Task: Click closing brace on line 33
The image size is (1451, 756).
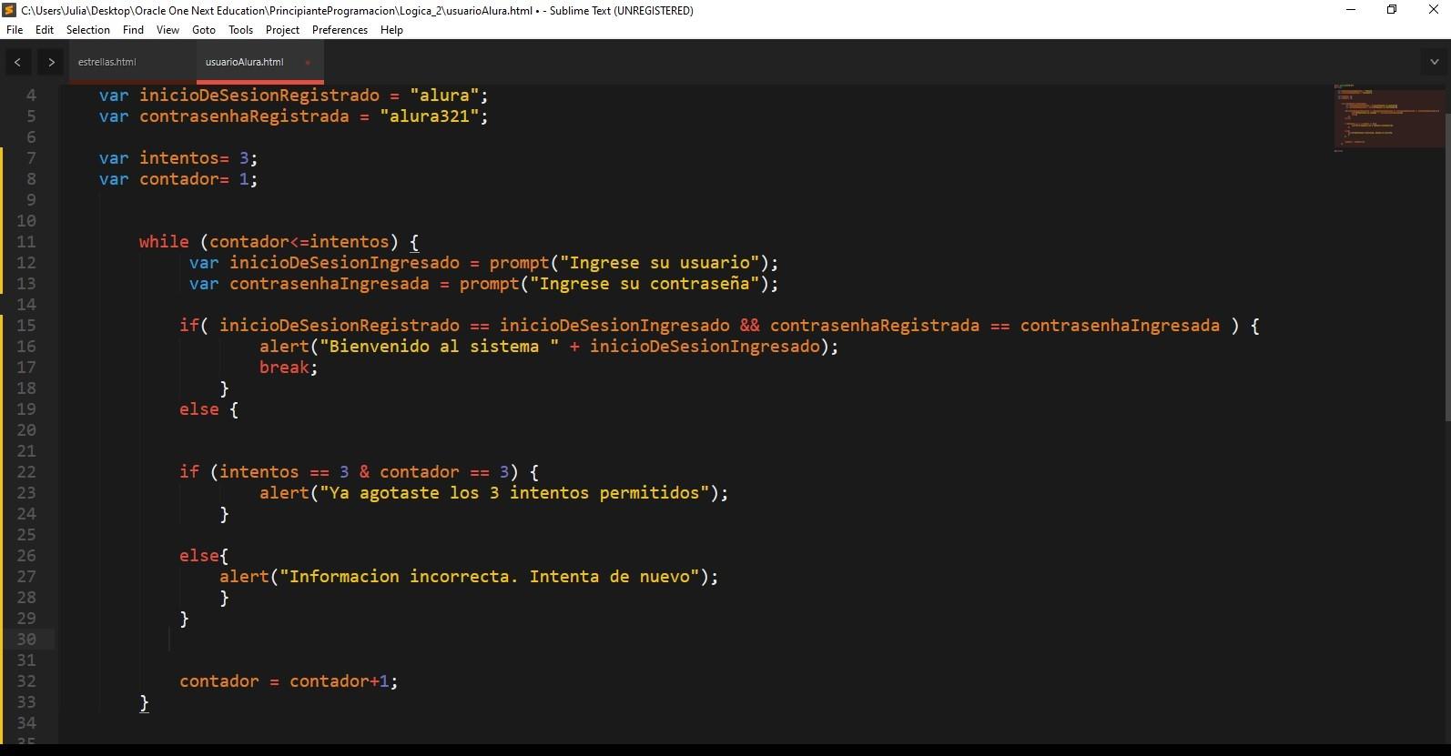Action: (x=144, y=702)
